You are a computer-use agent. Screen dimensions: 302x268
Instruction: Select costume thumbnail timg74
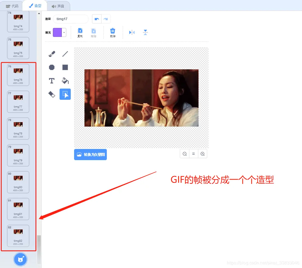pos(18,21)
